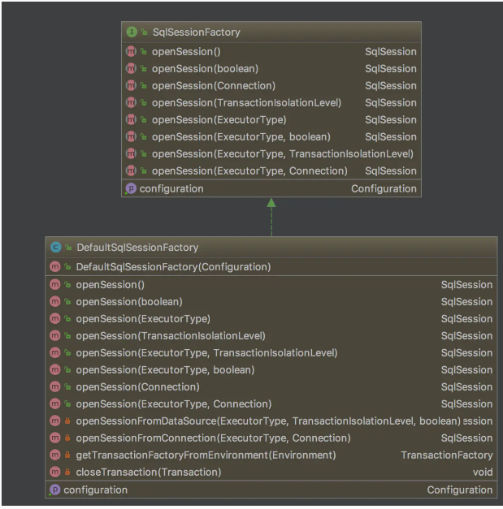Click SqlSession return type of openSessionFromConnection
503x509 pixels.
coord(466,438)
